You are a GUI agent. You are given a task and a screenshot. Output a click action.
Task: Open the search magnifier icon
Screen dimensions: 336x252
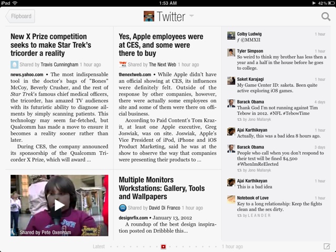coord(325,16)
